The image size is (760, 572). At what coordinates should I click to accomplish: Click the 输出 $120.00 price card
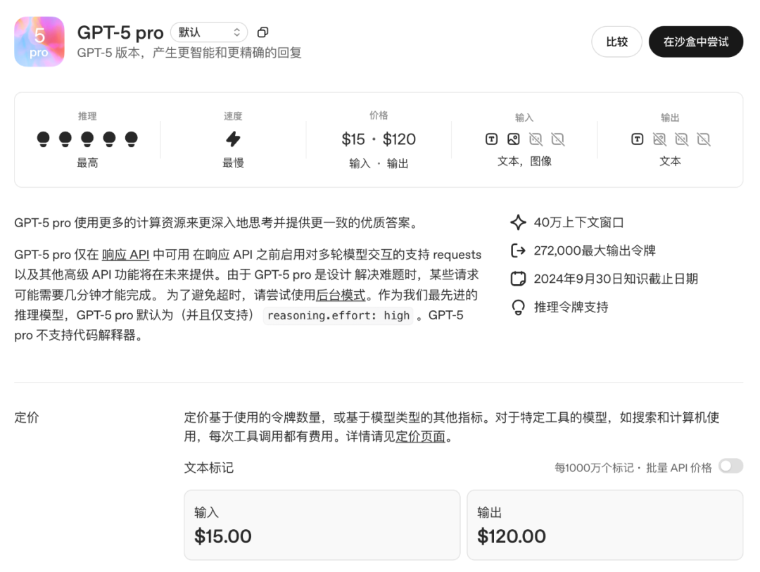(604, 525)
